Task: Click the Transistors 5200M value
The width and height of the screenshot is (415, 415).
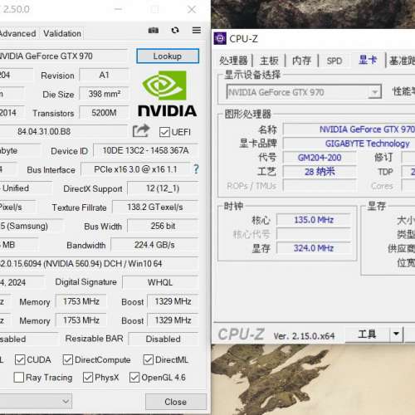Action: pyautogui.click(x=105, y=113)
